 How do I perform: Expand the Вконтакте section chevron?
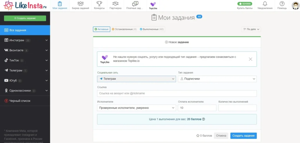coord(47,50)
